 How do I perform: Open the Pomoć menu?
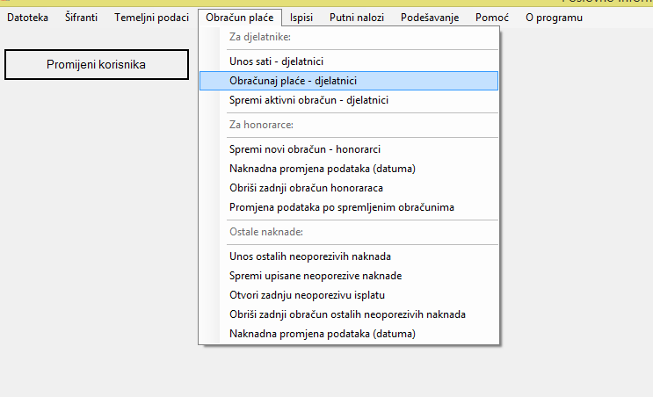click(x=491, y=17)
